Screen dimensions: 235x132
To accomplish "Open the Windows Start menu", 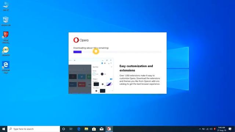I will pos(4,129).
